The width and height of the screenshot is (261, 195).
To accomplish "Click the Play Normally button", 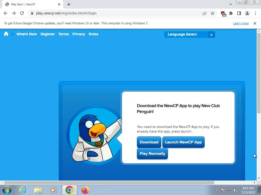I will point(152,154).
